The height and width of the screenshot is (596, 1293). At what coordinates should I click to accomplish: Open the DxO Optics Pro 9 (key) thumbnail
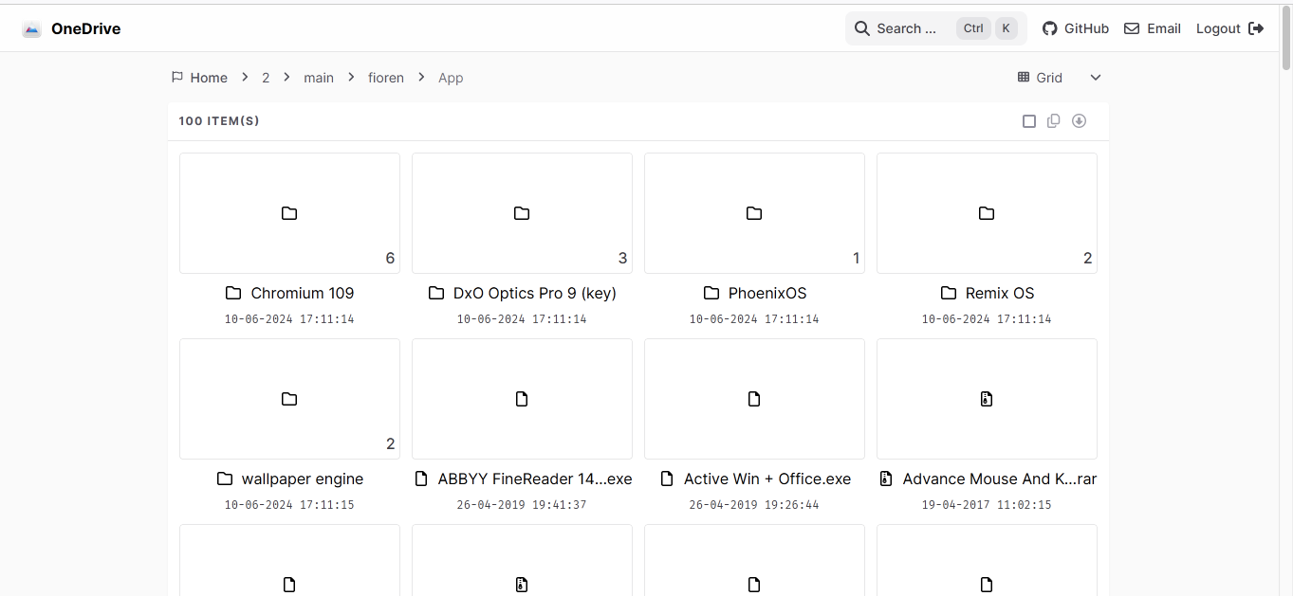click(522, 213)
